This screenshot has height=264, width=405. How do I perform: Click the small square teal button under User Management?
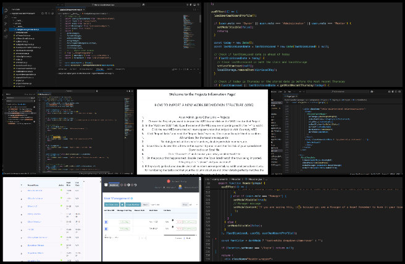coord(122,205)
